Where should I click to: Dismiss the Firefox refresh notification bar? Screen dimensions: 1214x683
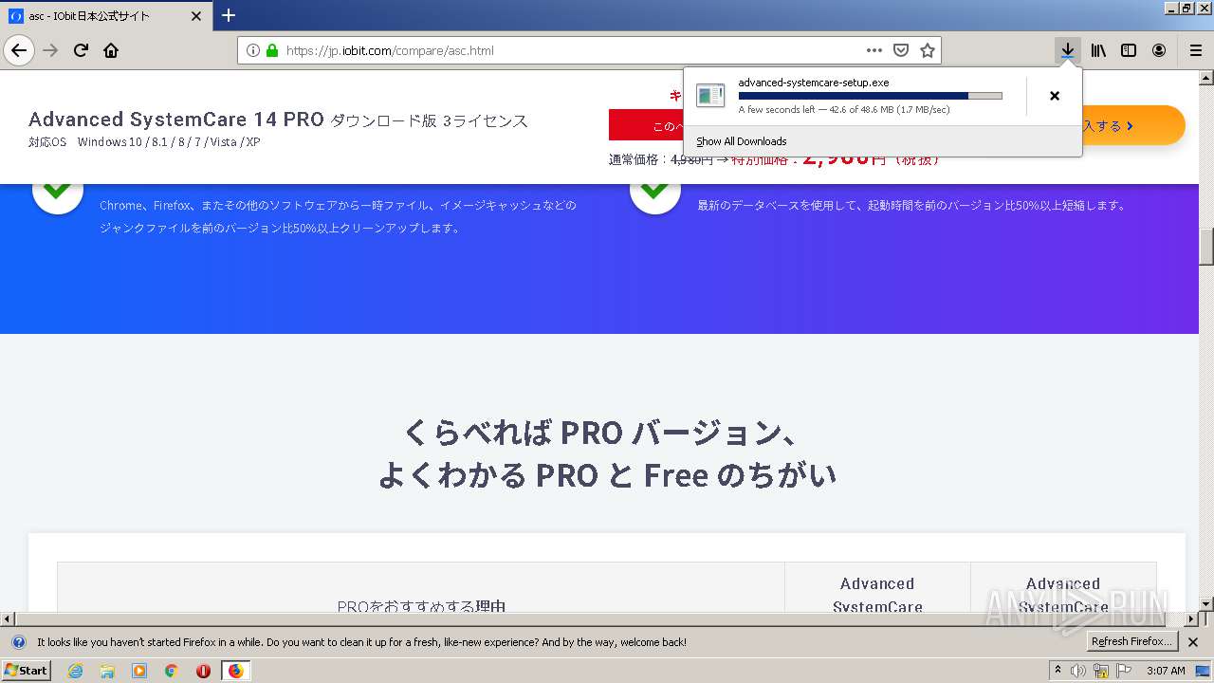(1193, 642)
